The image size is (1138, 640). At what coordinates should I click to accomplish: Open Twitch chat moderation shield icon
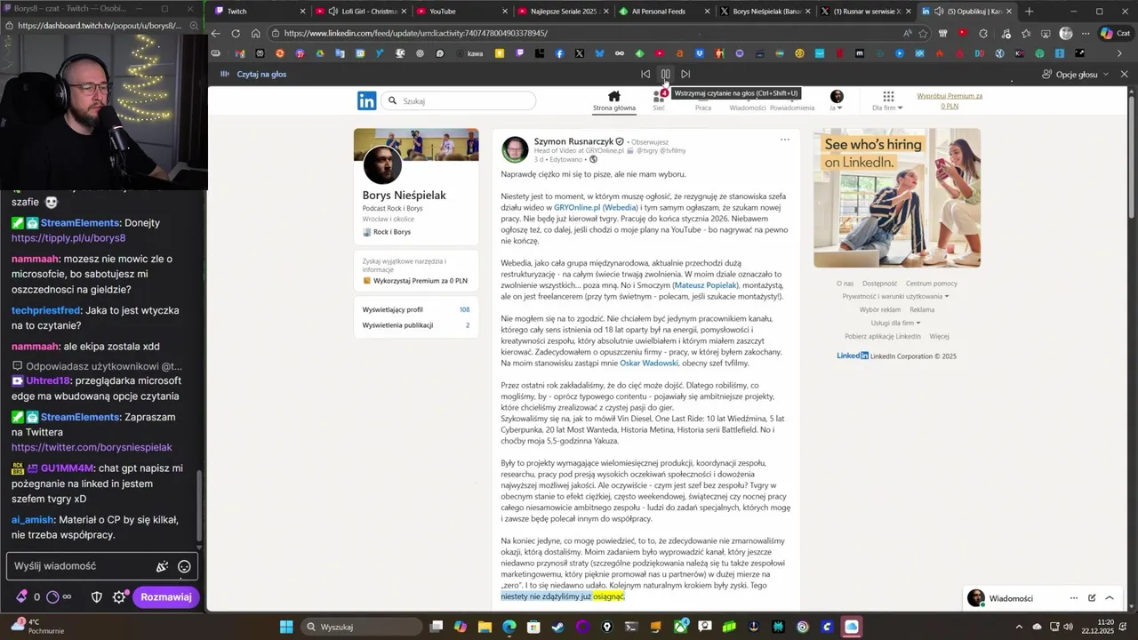click(x=97, y=597)
